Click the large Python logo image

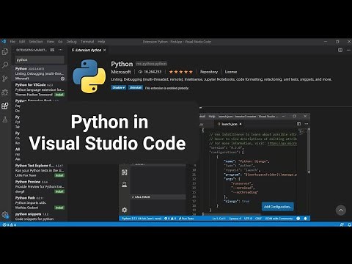[89, 76]
